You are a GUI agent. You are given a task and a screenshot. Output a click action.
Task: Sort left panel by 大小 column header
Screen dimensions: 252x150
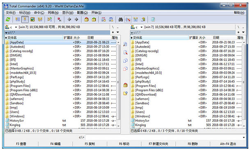79,38
